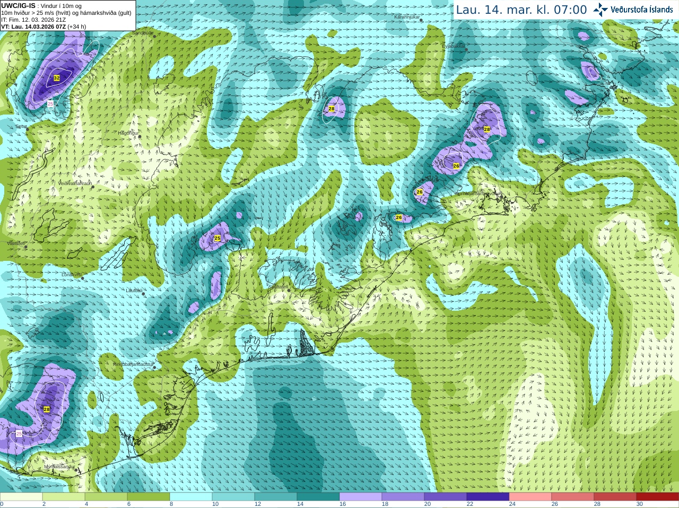Select the line '10m hviður > 25 m/s (hvítt)'
This screenshot has height=508, width=679.
tap(37, 13)
